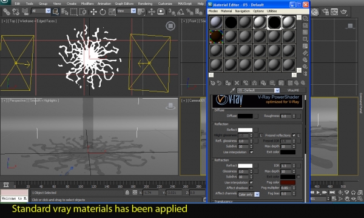Open the selection filter All dropdown
This screenshot has height=218, width=364.
48,11
